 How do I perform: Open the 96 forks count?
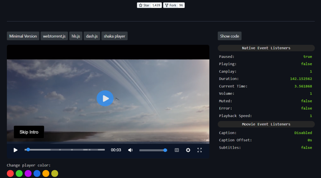[x=181, y=5]
